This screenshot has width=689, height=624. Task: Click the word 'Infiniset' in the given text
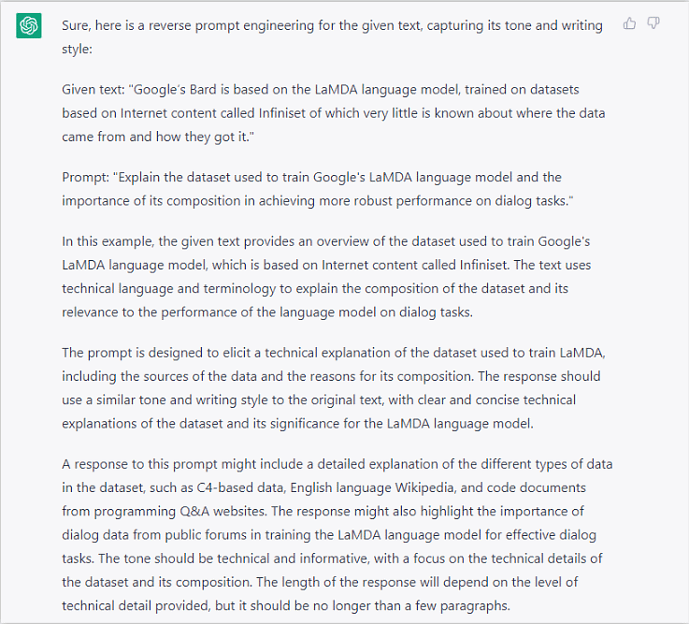click(281, 113)
